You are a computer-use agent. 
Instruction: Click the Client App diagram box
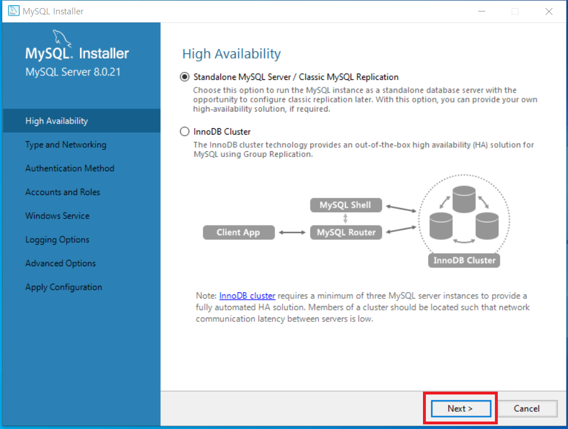239,232
